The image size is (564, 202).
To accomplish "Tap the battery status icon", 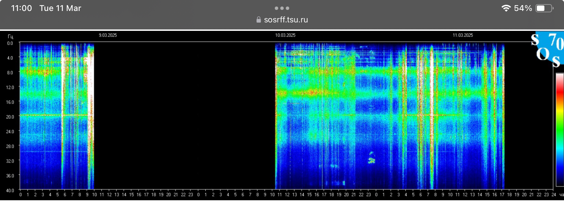I will 545,8.
